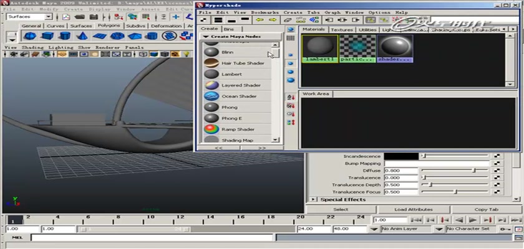Click the Load Attributes button

[414, 209]
